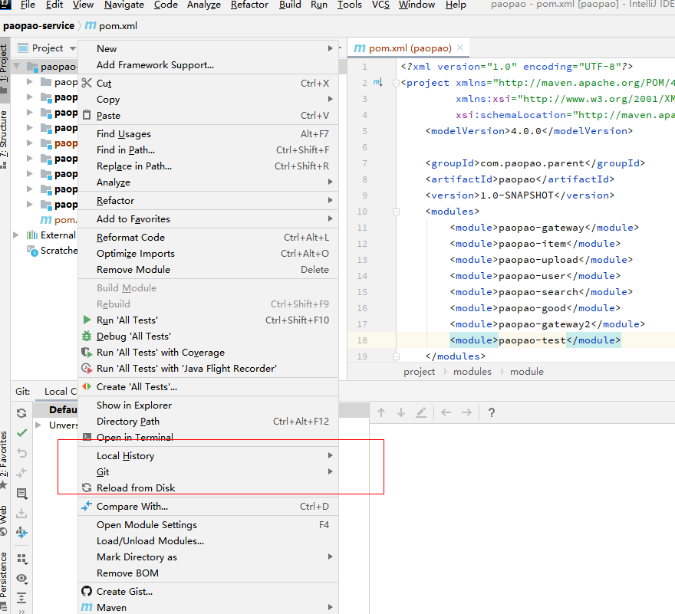Click the diff help question mark icon
This screenshot has height=614, width=675.
click(492, 412)
